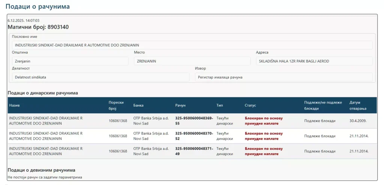Click the Место field with ZRENJANIN
Viewport: 384px width, 185px height.
point(192,61)
